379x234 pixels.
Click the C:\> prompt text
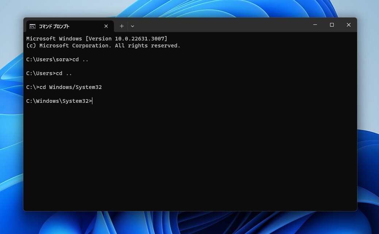coord(32,87)
